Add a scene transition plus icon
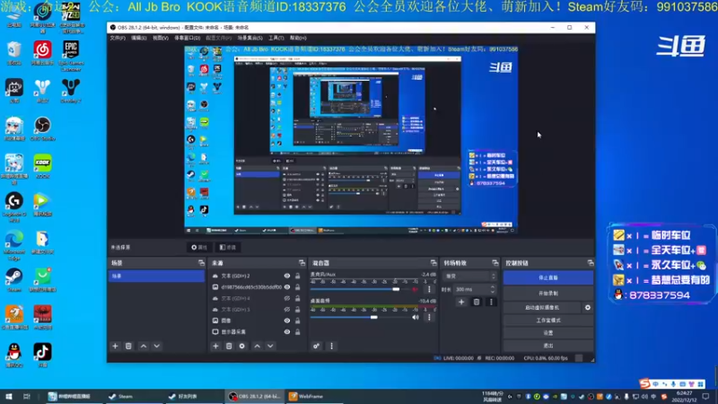The width and height of the screenshot is (718, 404). pos(461,302)
